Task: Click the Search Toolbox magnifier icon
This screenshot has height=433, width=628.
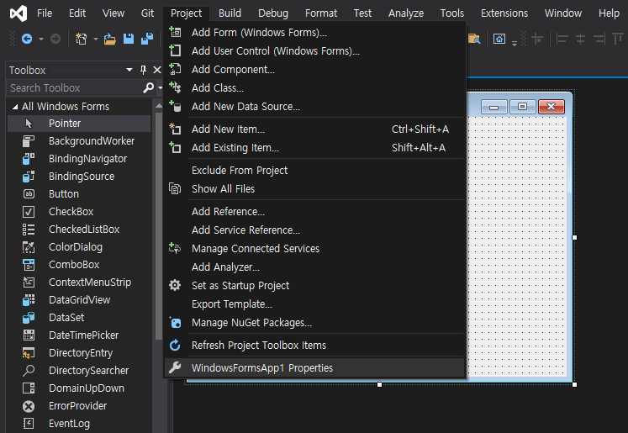Action: tap(148, 87)
